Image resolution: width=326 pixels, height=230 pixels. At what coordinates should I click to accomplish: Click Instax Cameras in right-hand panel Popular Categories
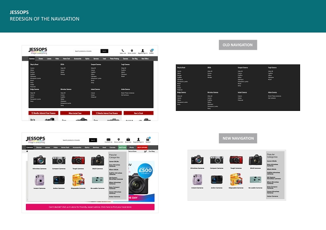[272, 196]
